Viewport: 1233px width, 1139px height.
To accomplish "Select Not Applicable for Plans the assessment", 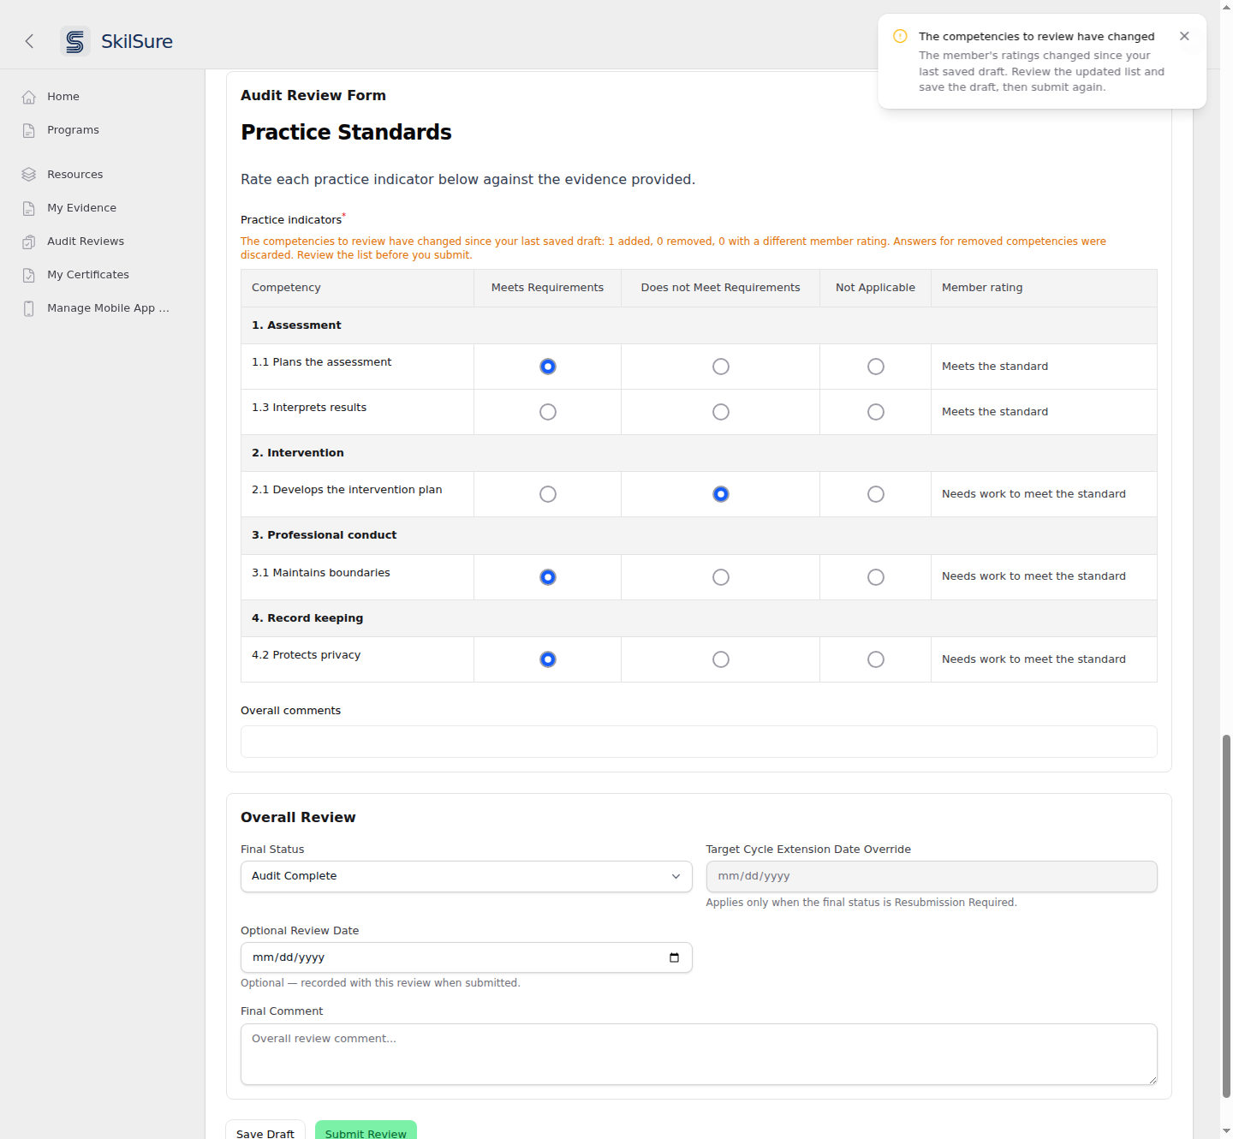I will click(876, 367).
